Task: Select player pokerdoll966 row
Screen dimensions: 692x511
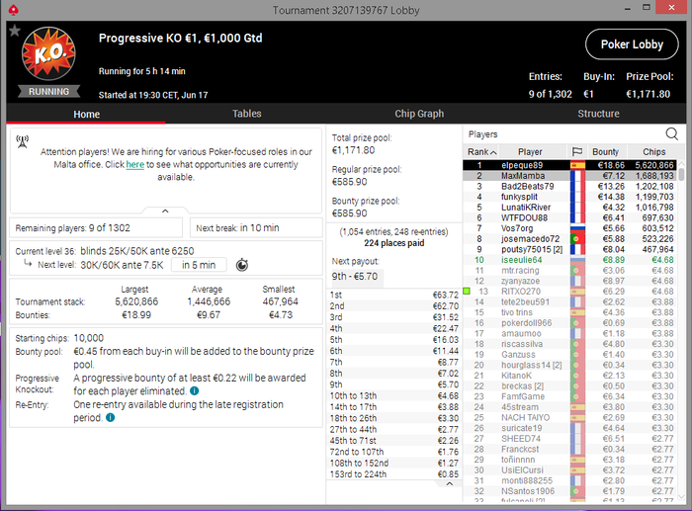Action: coord(569,323)
